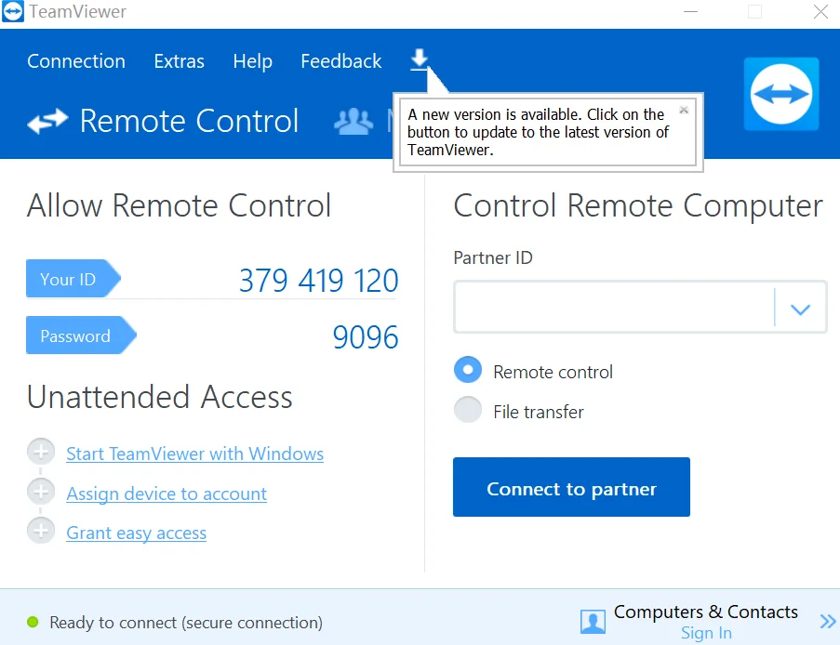This screenshot has width=840, height=645.
Task: Open the Feedback menu
Action: [341, 61]
